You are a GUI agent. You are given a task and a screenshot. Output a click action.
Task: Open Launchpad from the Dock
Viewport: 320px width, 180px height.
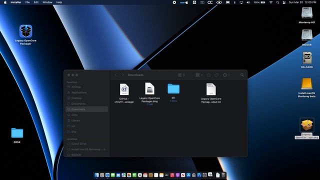(102, 175)
